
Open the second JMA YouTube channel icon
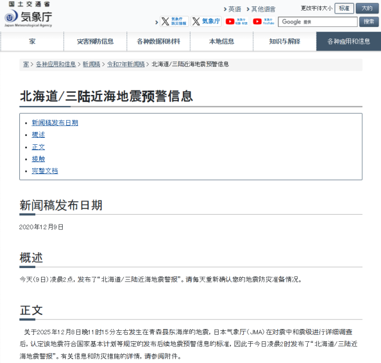click(x=264, y=22)
